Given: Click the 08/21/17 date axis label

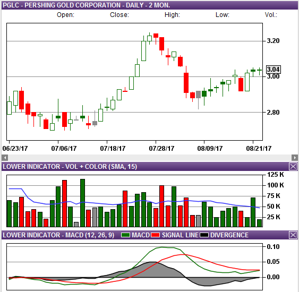Looking at the screenshot, I should click(x=259, y=149).
